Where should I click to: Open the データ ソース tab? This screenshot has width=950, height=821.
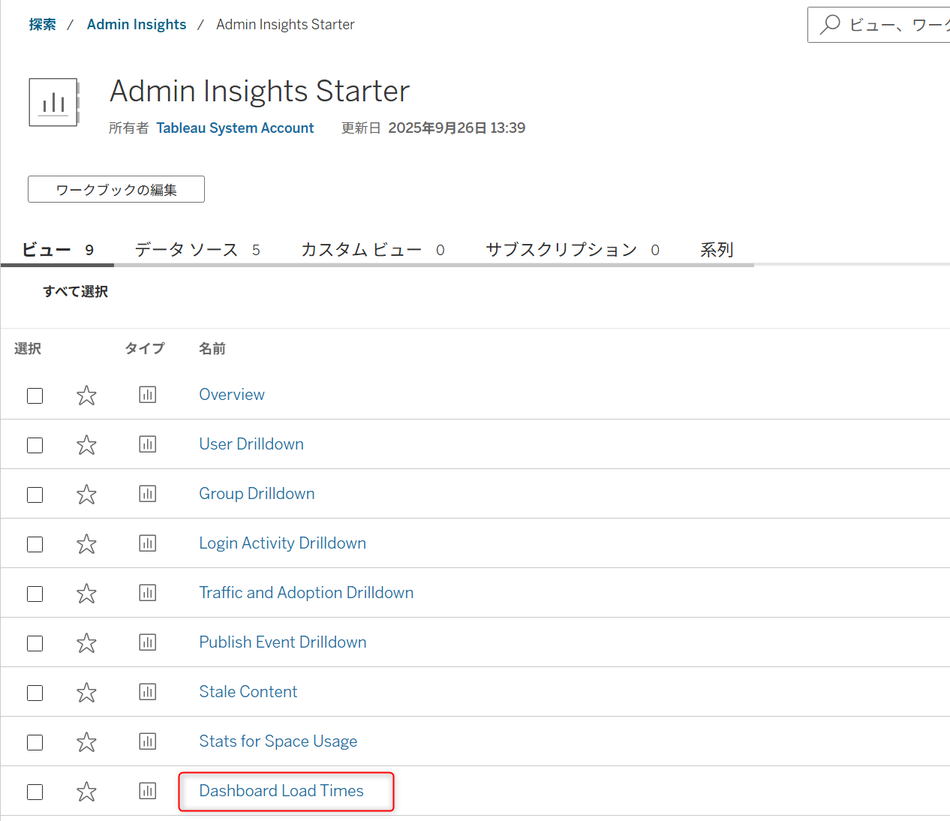tap(197, 250)
